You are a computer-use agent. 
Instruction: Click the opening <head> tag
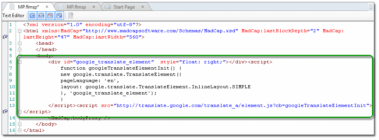tap(45, 44)
